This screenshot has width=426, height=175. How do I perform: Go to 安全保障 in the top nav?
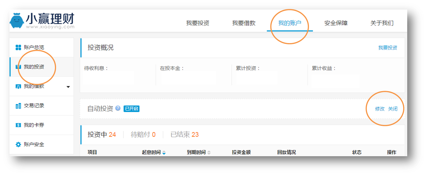336,23
